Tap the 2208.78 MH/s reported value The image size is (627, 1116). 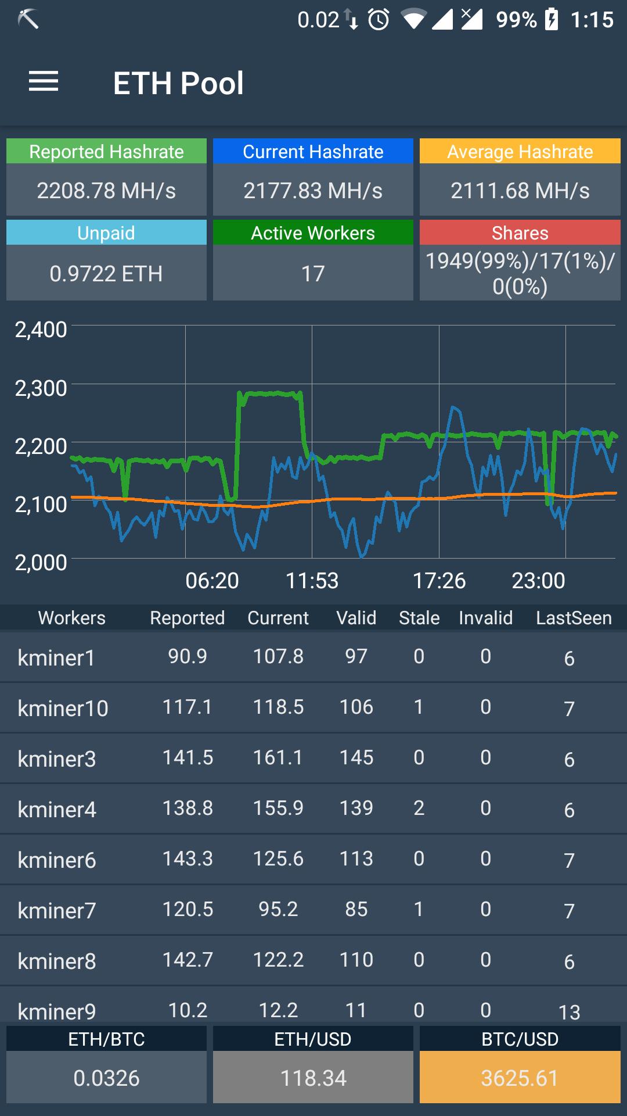point(106,191)
